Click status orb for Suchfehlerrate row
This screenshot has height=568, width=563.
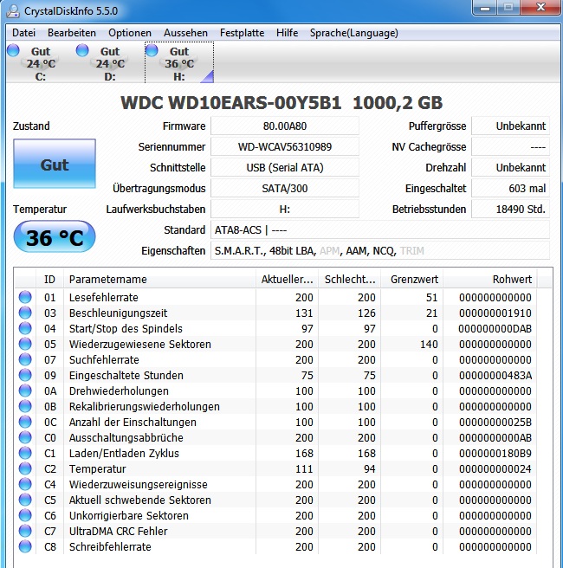click(x=25, y=359)
